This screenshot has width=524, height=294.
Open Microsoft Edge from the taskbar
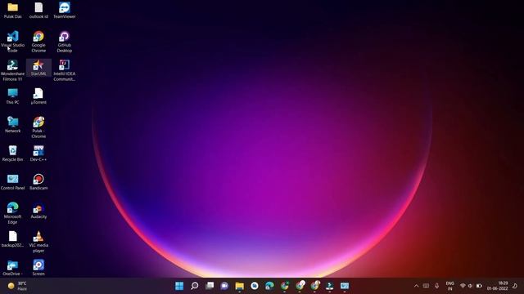(x=269, y=286)
